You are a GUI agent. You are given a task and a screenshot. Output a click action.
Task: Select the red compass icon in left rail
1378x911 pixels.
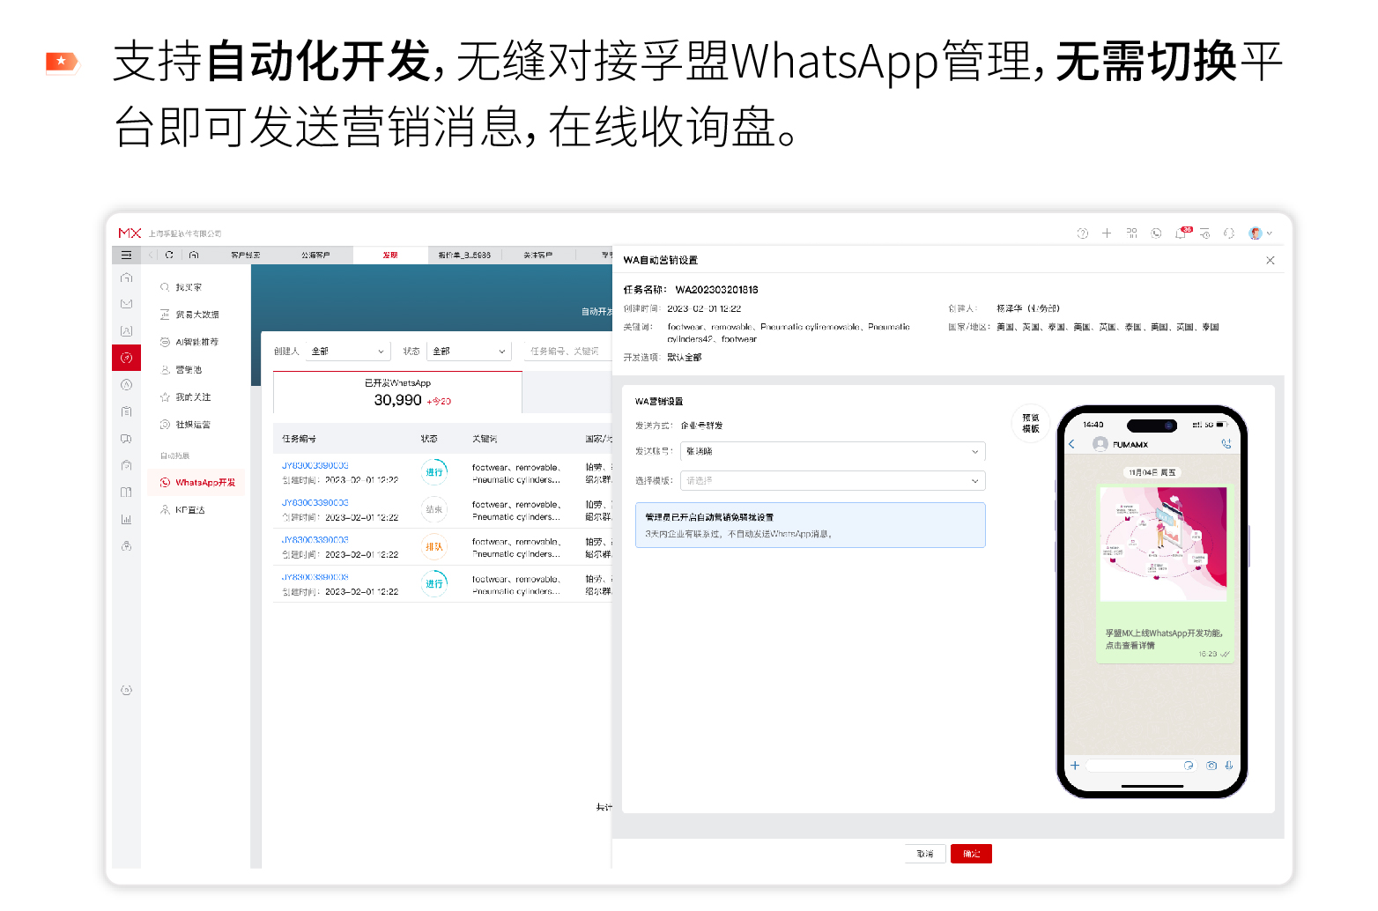pyautogui.click(x=126, y=357)
